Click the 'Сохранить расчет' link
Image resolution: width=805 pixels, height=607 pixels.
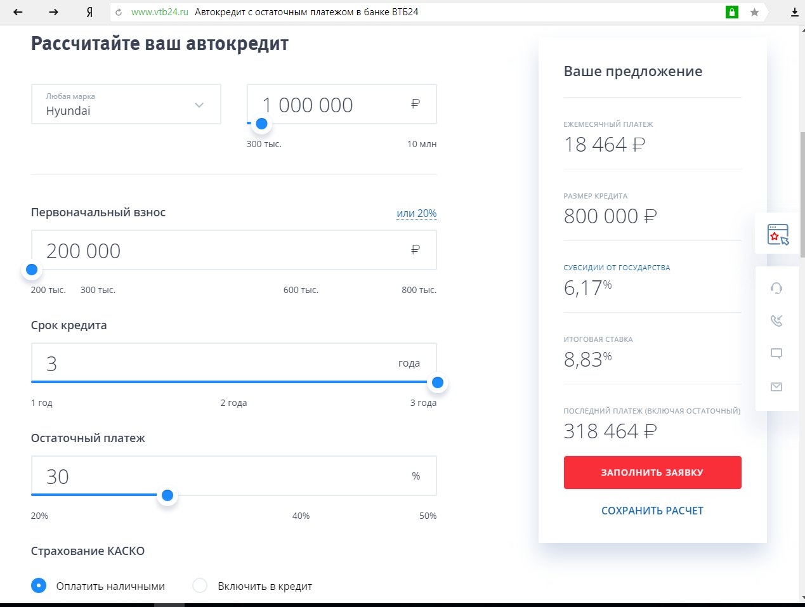tap(652, 511)
